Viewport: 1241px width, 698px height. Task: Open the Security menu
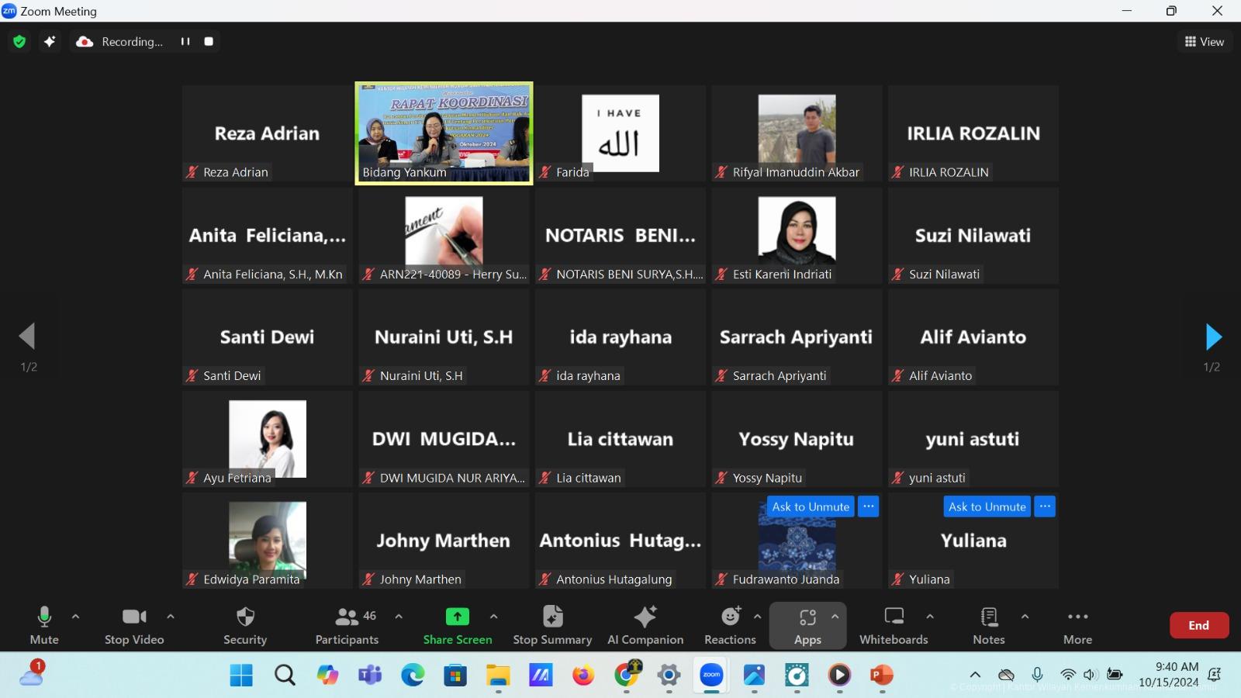tap(245, 626)
